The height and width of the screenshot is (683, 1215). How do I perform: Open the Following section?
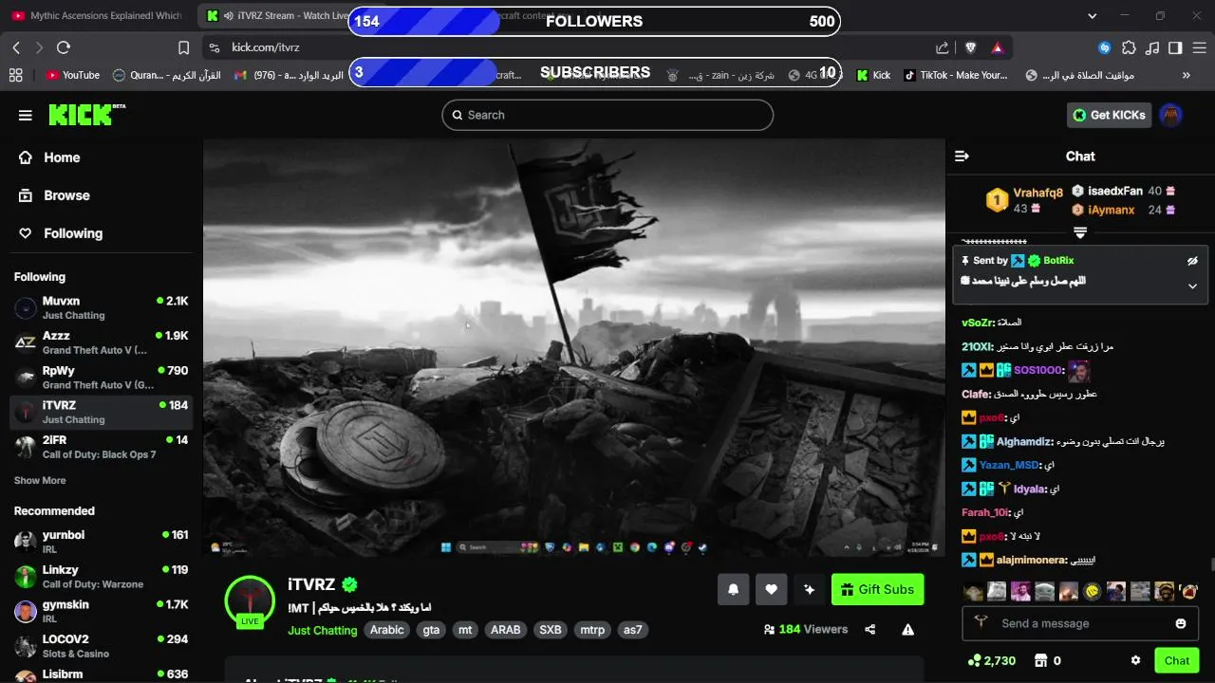pos(72,233)
